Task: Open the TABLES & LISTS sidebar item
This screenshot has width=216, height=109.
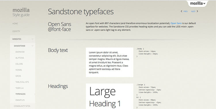Action: [x=22, y=82]
